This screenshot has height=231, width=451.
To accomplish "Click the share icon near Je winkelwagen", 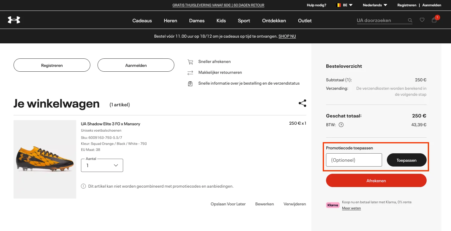I will (x=302, y=103).
